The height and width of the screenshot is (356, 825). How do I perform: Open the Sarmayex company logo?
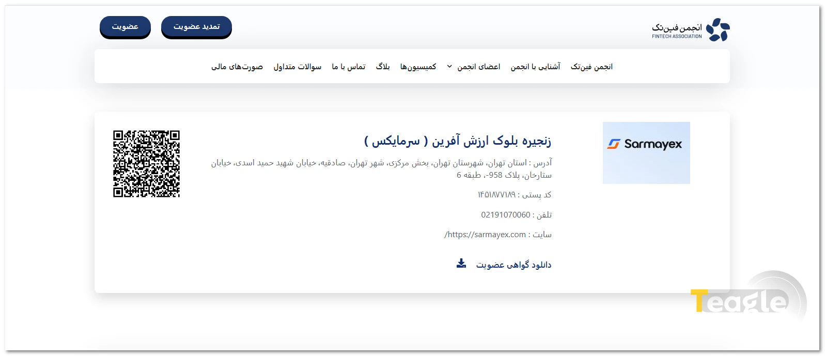click(x=646, y=153)
